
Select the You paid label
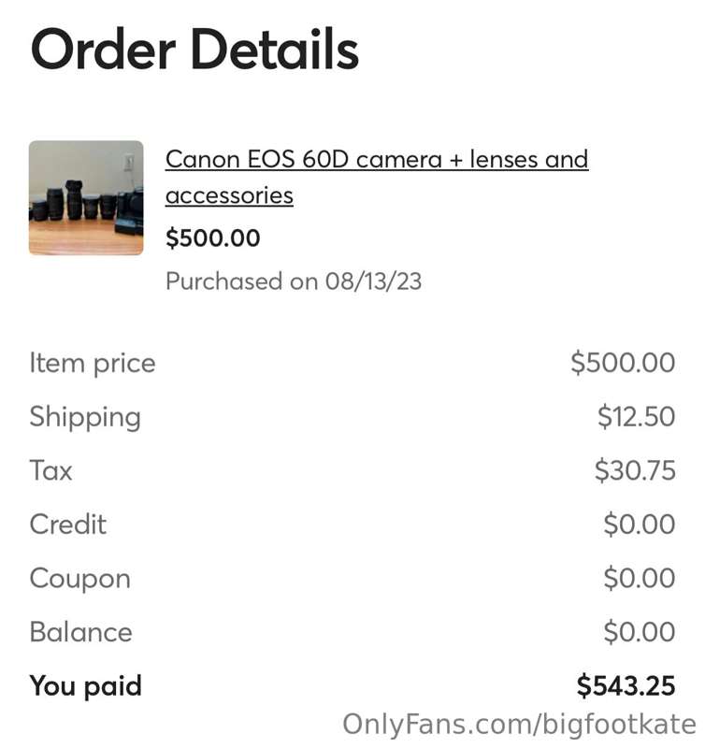(x=86, y=687)
